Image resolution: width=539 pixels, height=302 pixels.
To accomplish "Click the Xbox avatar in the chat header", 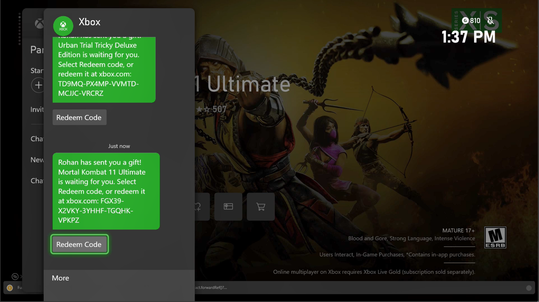I will click(63, 26).
